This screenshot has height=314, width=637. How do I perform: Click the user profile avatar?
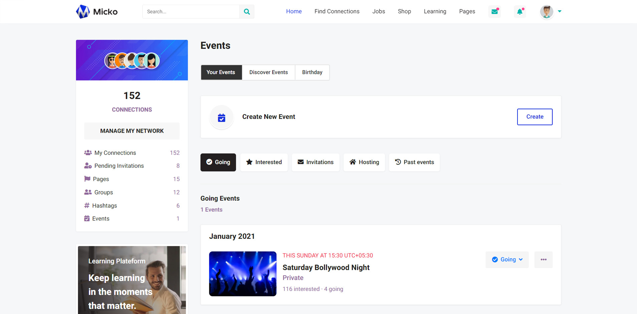tap(547, 12)
